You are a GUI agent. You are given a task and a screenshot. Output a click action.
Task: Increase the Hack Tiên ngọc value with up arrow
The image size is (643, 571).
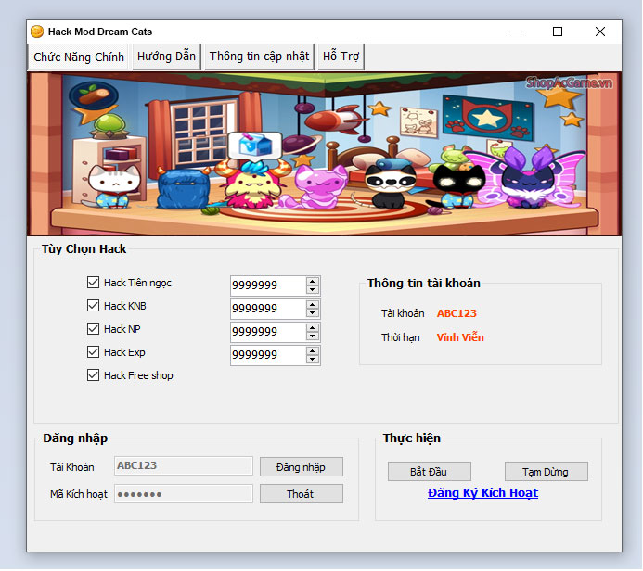click(x=313, y=282)
